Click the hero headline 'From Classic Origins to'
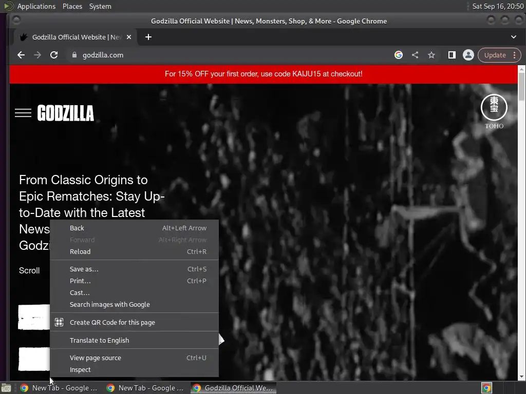Image resolution: width=526 pixels, height=394 pixels. 83,180
